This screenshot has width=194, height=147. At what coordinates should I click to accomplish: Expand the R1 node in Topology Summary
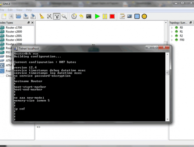pyautogui.click(x=172, y=32)
